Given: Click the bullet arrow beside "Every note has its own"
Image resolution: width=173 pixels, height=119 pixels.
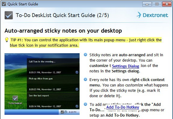Looking at the screenshot, I should [85, 80].
